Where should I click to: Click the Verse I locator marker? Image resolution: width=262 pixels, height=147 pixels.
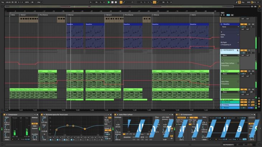[x=23, y=15]
